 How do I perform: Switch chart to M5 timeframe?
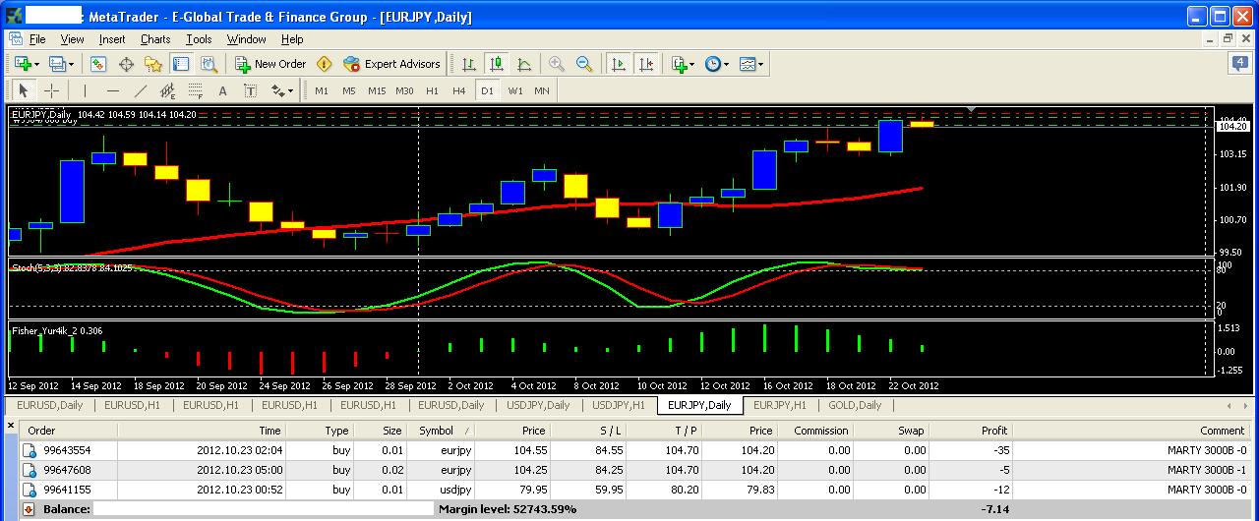tap(349, 90)
